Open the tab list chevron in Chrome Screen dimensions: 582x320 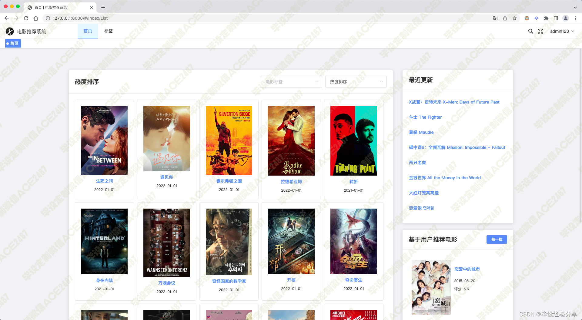575,8
